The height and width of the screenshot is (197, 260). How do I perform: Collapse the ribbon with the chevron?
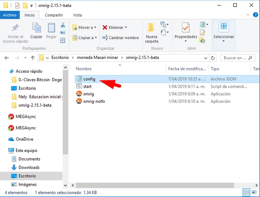248,15
